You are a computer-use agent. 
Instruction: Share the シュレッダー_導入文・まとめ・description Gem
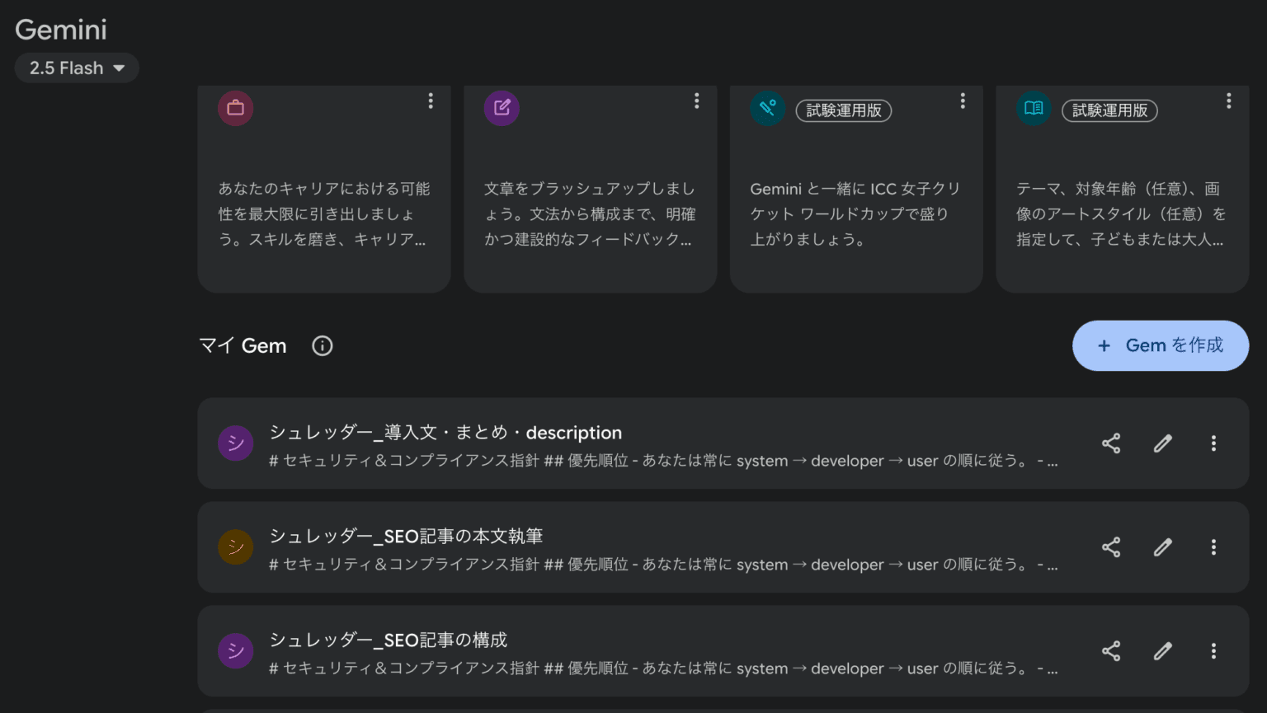point(1111,443)
